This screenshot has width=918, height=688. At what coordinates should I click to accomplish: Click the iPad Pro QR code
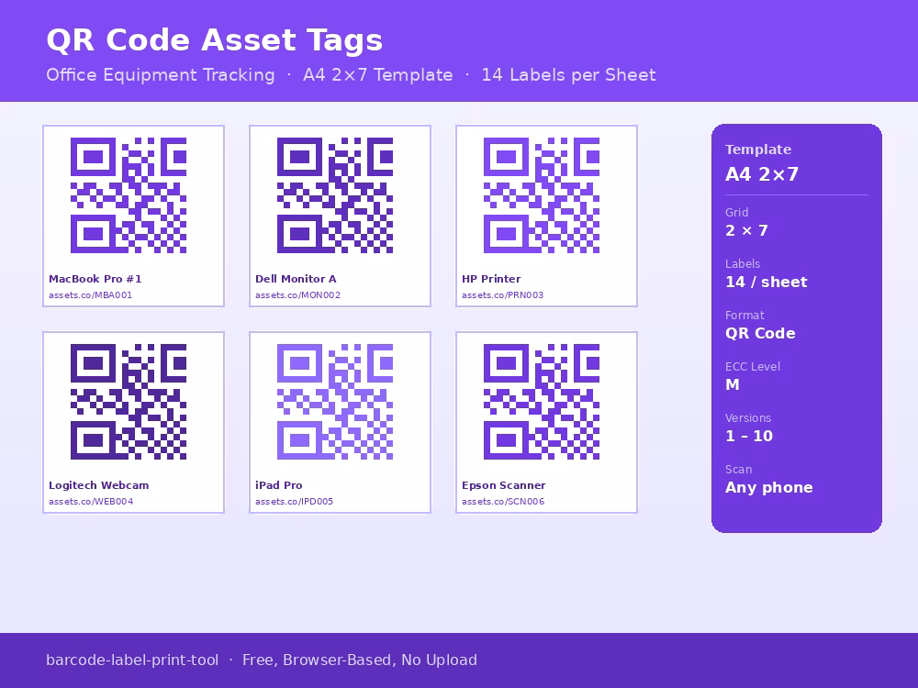[335, 402]
